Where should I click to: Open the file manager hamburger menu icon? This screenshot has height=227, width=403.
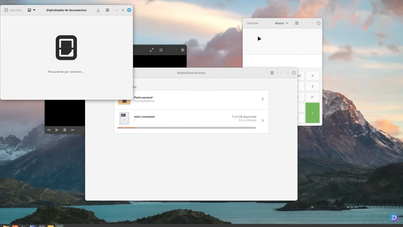point(272,73)
